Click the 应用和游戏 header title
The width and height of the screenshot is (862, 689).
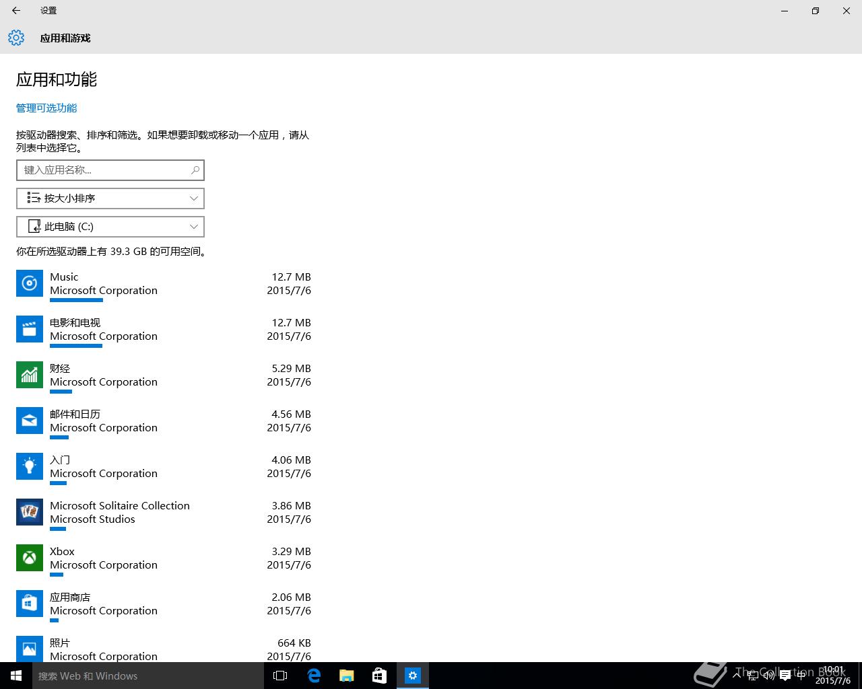click(x=65, y=38)
